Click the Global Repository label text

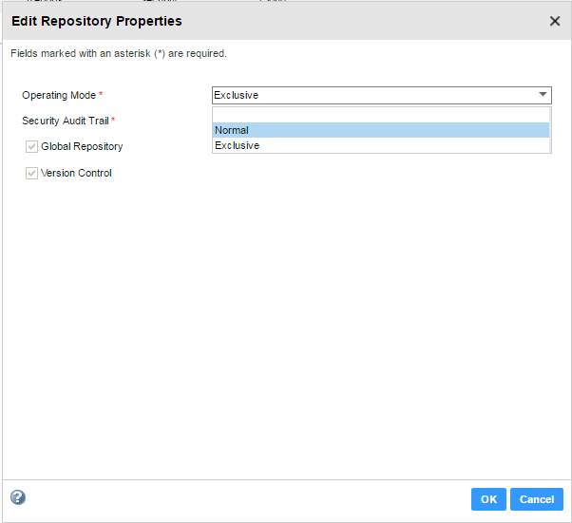[82, 147]
